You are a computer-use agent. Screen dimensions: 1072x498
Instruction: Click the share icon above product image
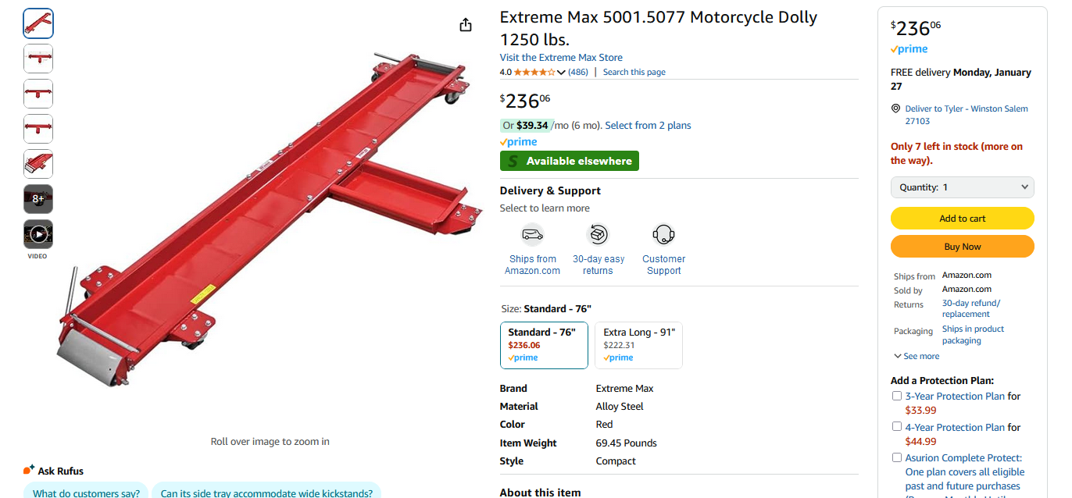click(466, 25)
